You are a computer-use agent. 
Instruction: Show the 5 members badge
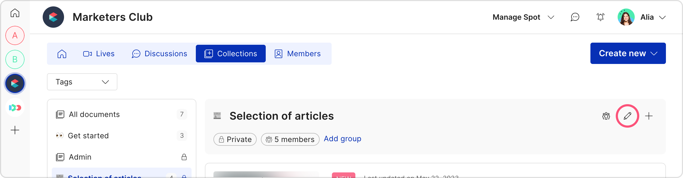[290, 139]
